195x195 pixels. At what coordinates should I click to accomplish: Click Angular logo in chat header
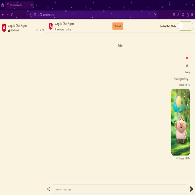51,26
